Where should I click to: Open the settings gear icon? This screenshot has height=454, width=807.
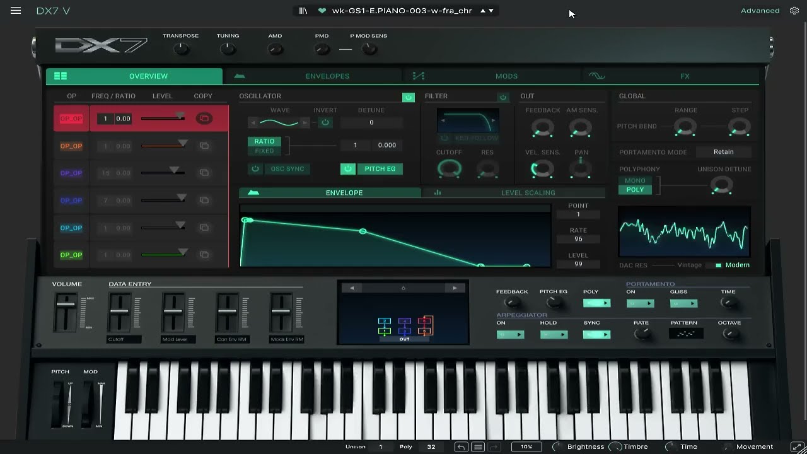[794, 11]
